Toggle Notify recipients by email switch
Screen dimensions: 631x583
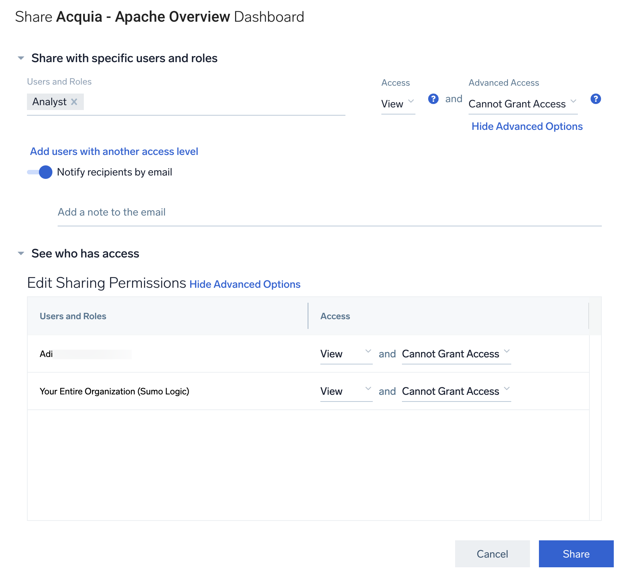(x=40, y=172)
